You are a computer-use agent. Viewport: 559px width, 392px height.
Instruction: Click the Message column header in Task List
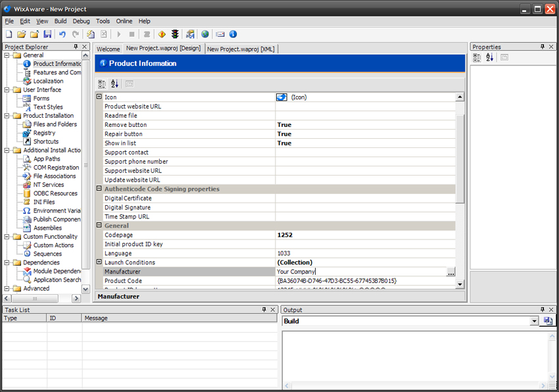tap(180, 318)
